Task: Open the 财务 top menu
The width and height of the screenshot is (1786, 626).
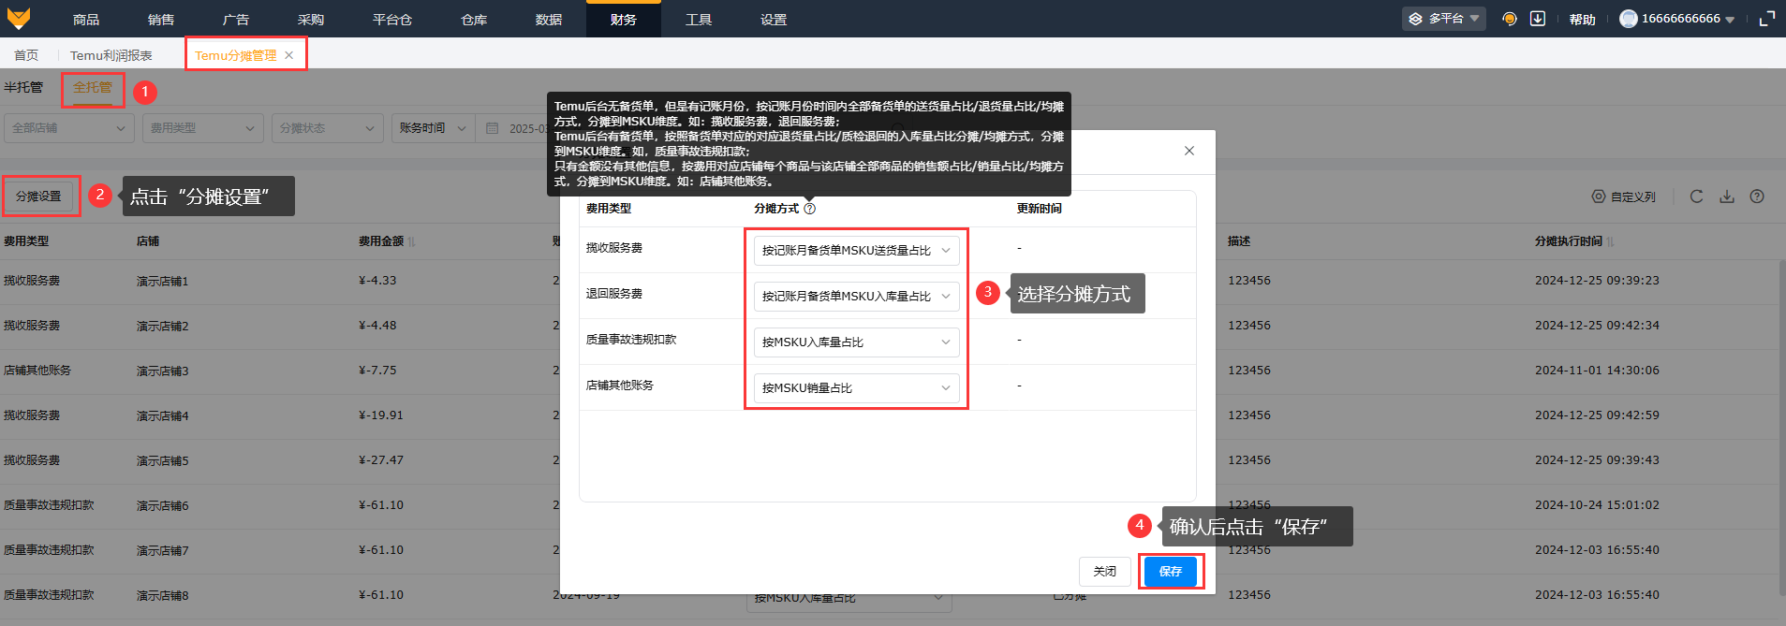Action: 624,19
